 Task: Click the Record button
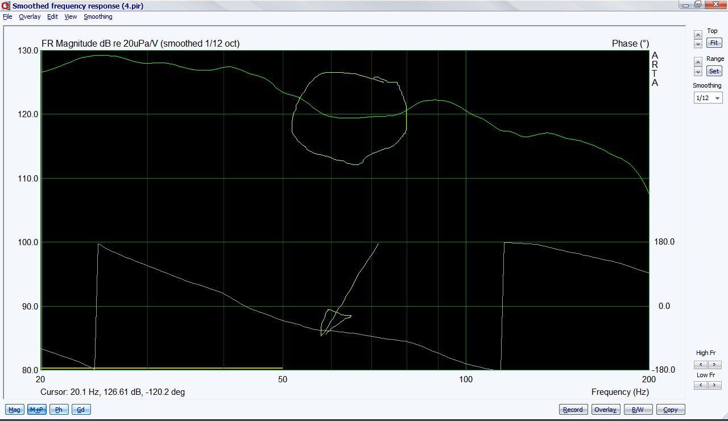point(573,410)
